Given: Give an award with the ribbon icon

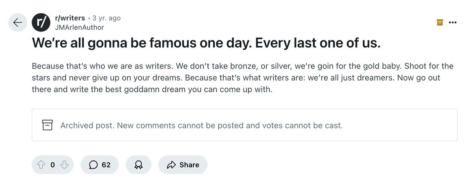Looking at the screenshot, I should pos(139,165).
